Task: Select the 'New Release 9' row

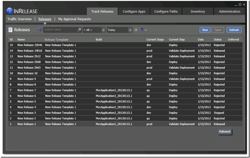Action: [x=125, y=79]
